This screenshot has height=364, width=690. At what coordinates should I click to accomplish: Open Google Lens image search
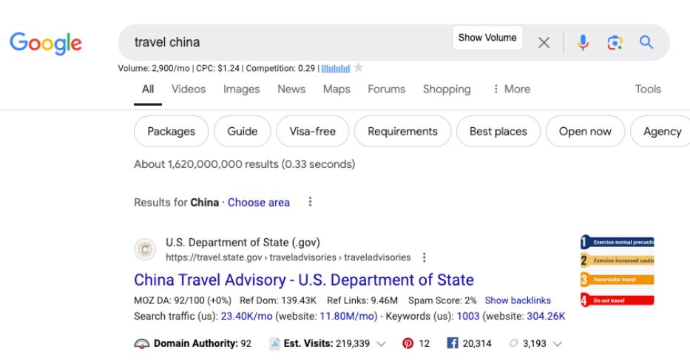[615, 43]
